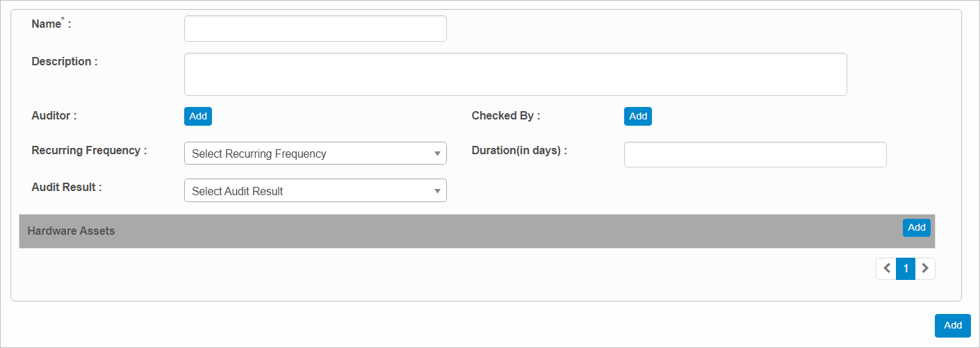Screen dimensions: 980x348
Task: Click the Hardware Assets section header
Action: 71,231
